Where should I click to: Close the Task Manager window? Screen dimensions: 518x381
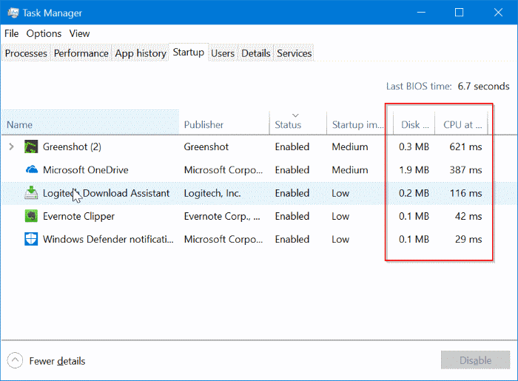[498, 13]
